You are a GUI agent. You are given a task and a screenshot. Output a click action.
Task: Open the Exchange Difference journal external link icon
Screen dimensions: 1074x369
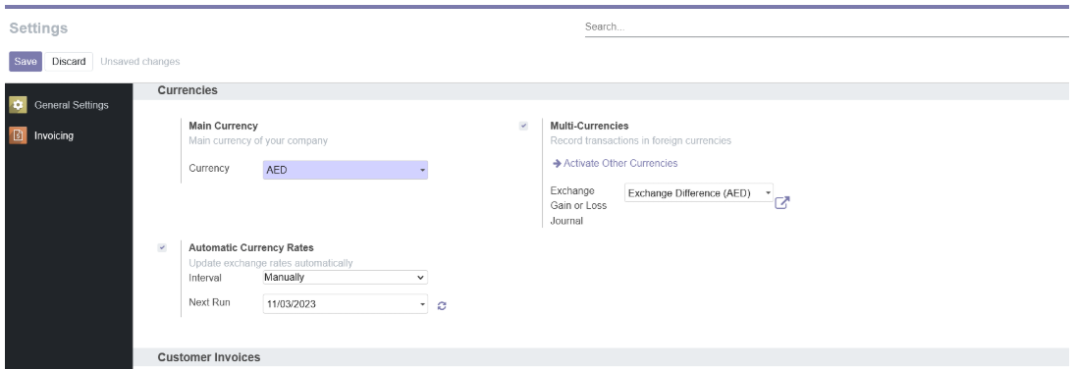tap(782, 202)
